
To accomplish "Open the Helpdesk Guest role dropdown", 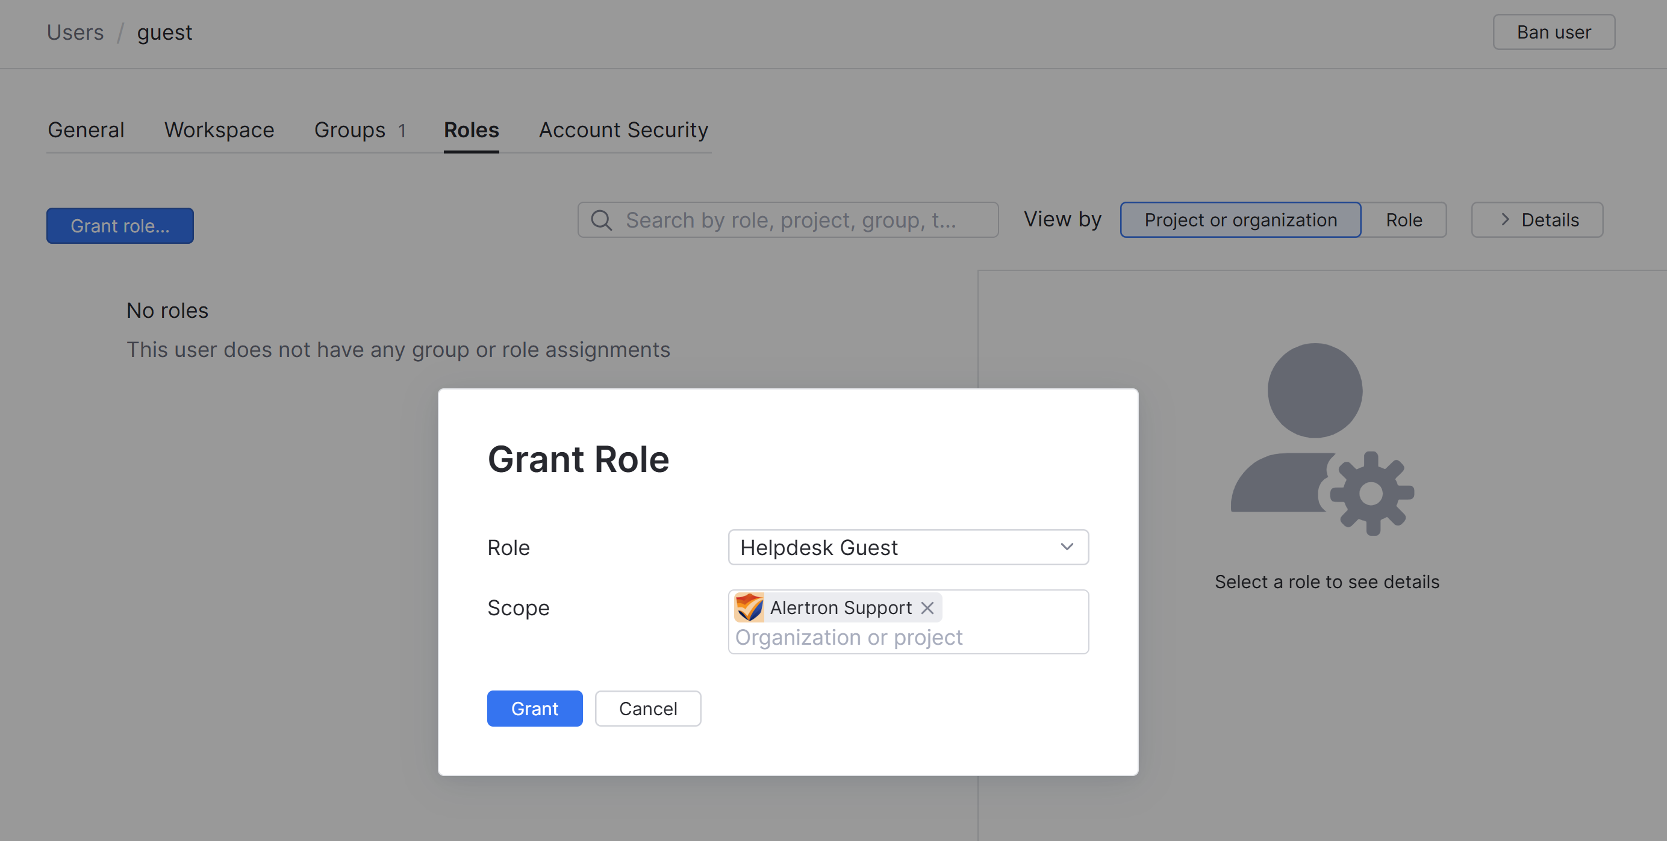I will pos(907,547).
